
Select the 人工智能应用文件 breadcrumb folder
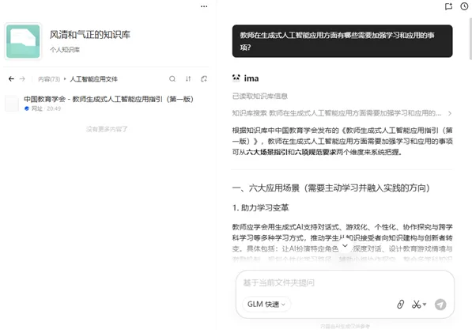[93, 79]
